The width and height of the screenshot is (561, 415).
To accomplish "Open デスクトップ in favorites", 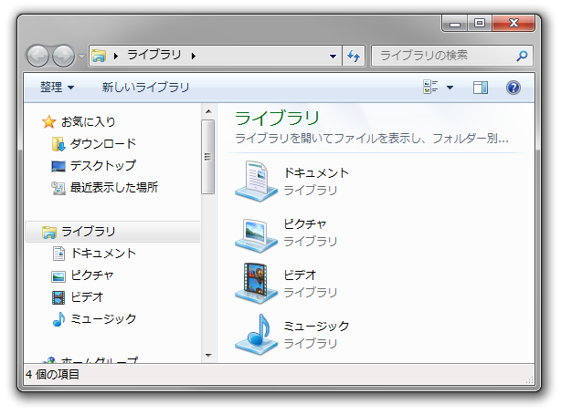I will pyautogui.click(x=103, y=165).
